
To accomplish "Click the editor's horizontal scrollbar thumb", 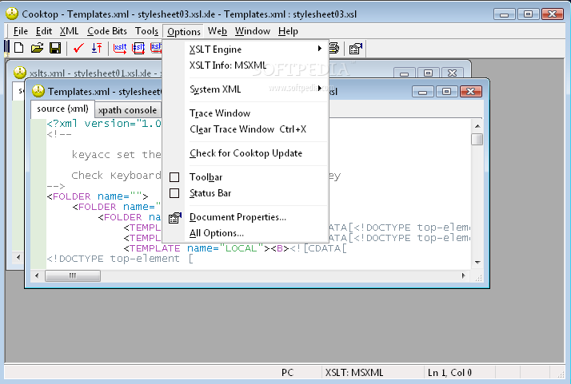I will click(x=73, y=275).
